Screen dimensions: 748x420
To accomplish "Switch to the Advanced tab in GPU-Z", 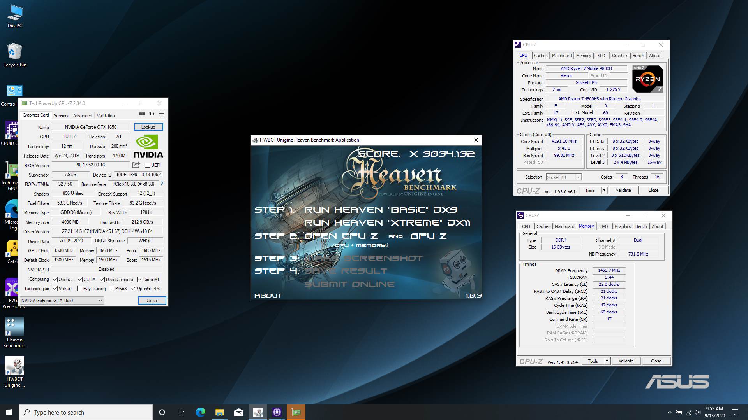I will pyautogui.click(x=83, y=116).
